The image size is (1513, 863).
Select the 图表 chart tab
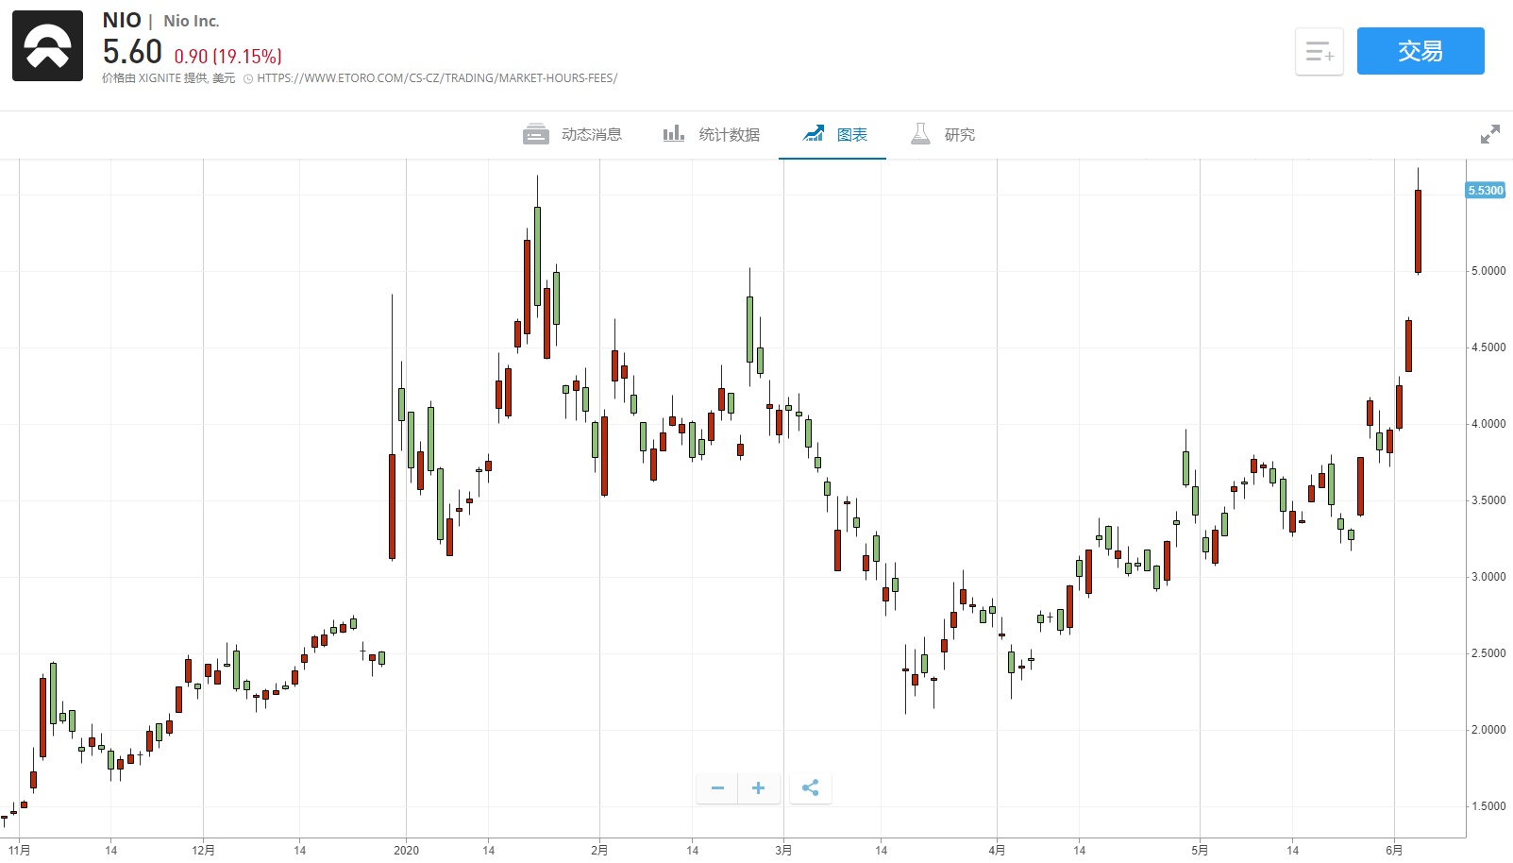834,134
